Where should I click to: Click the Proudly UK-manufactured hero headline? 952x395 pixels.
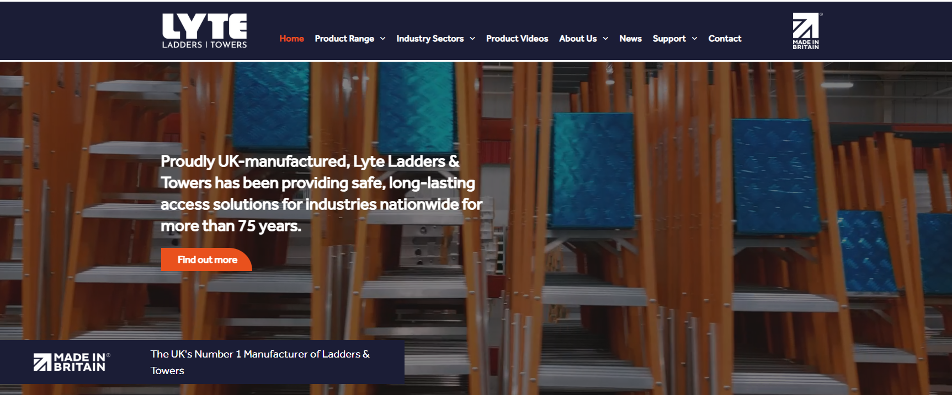click(321, 193)
